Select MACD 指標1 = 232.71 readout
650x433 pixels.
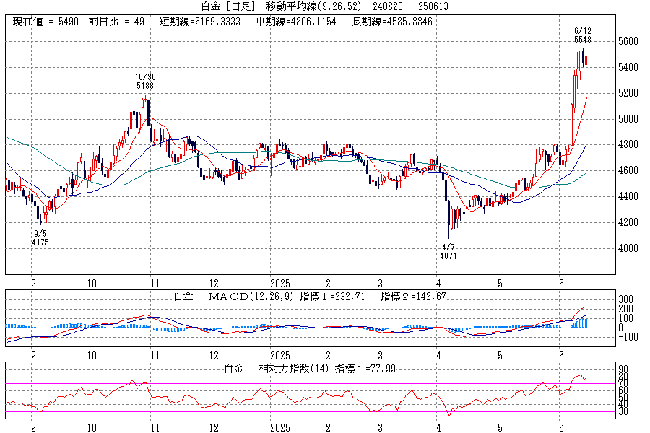pyautogui.click(x=340, y=297)
